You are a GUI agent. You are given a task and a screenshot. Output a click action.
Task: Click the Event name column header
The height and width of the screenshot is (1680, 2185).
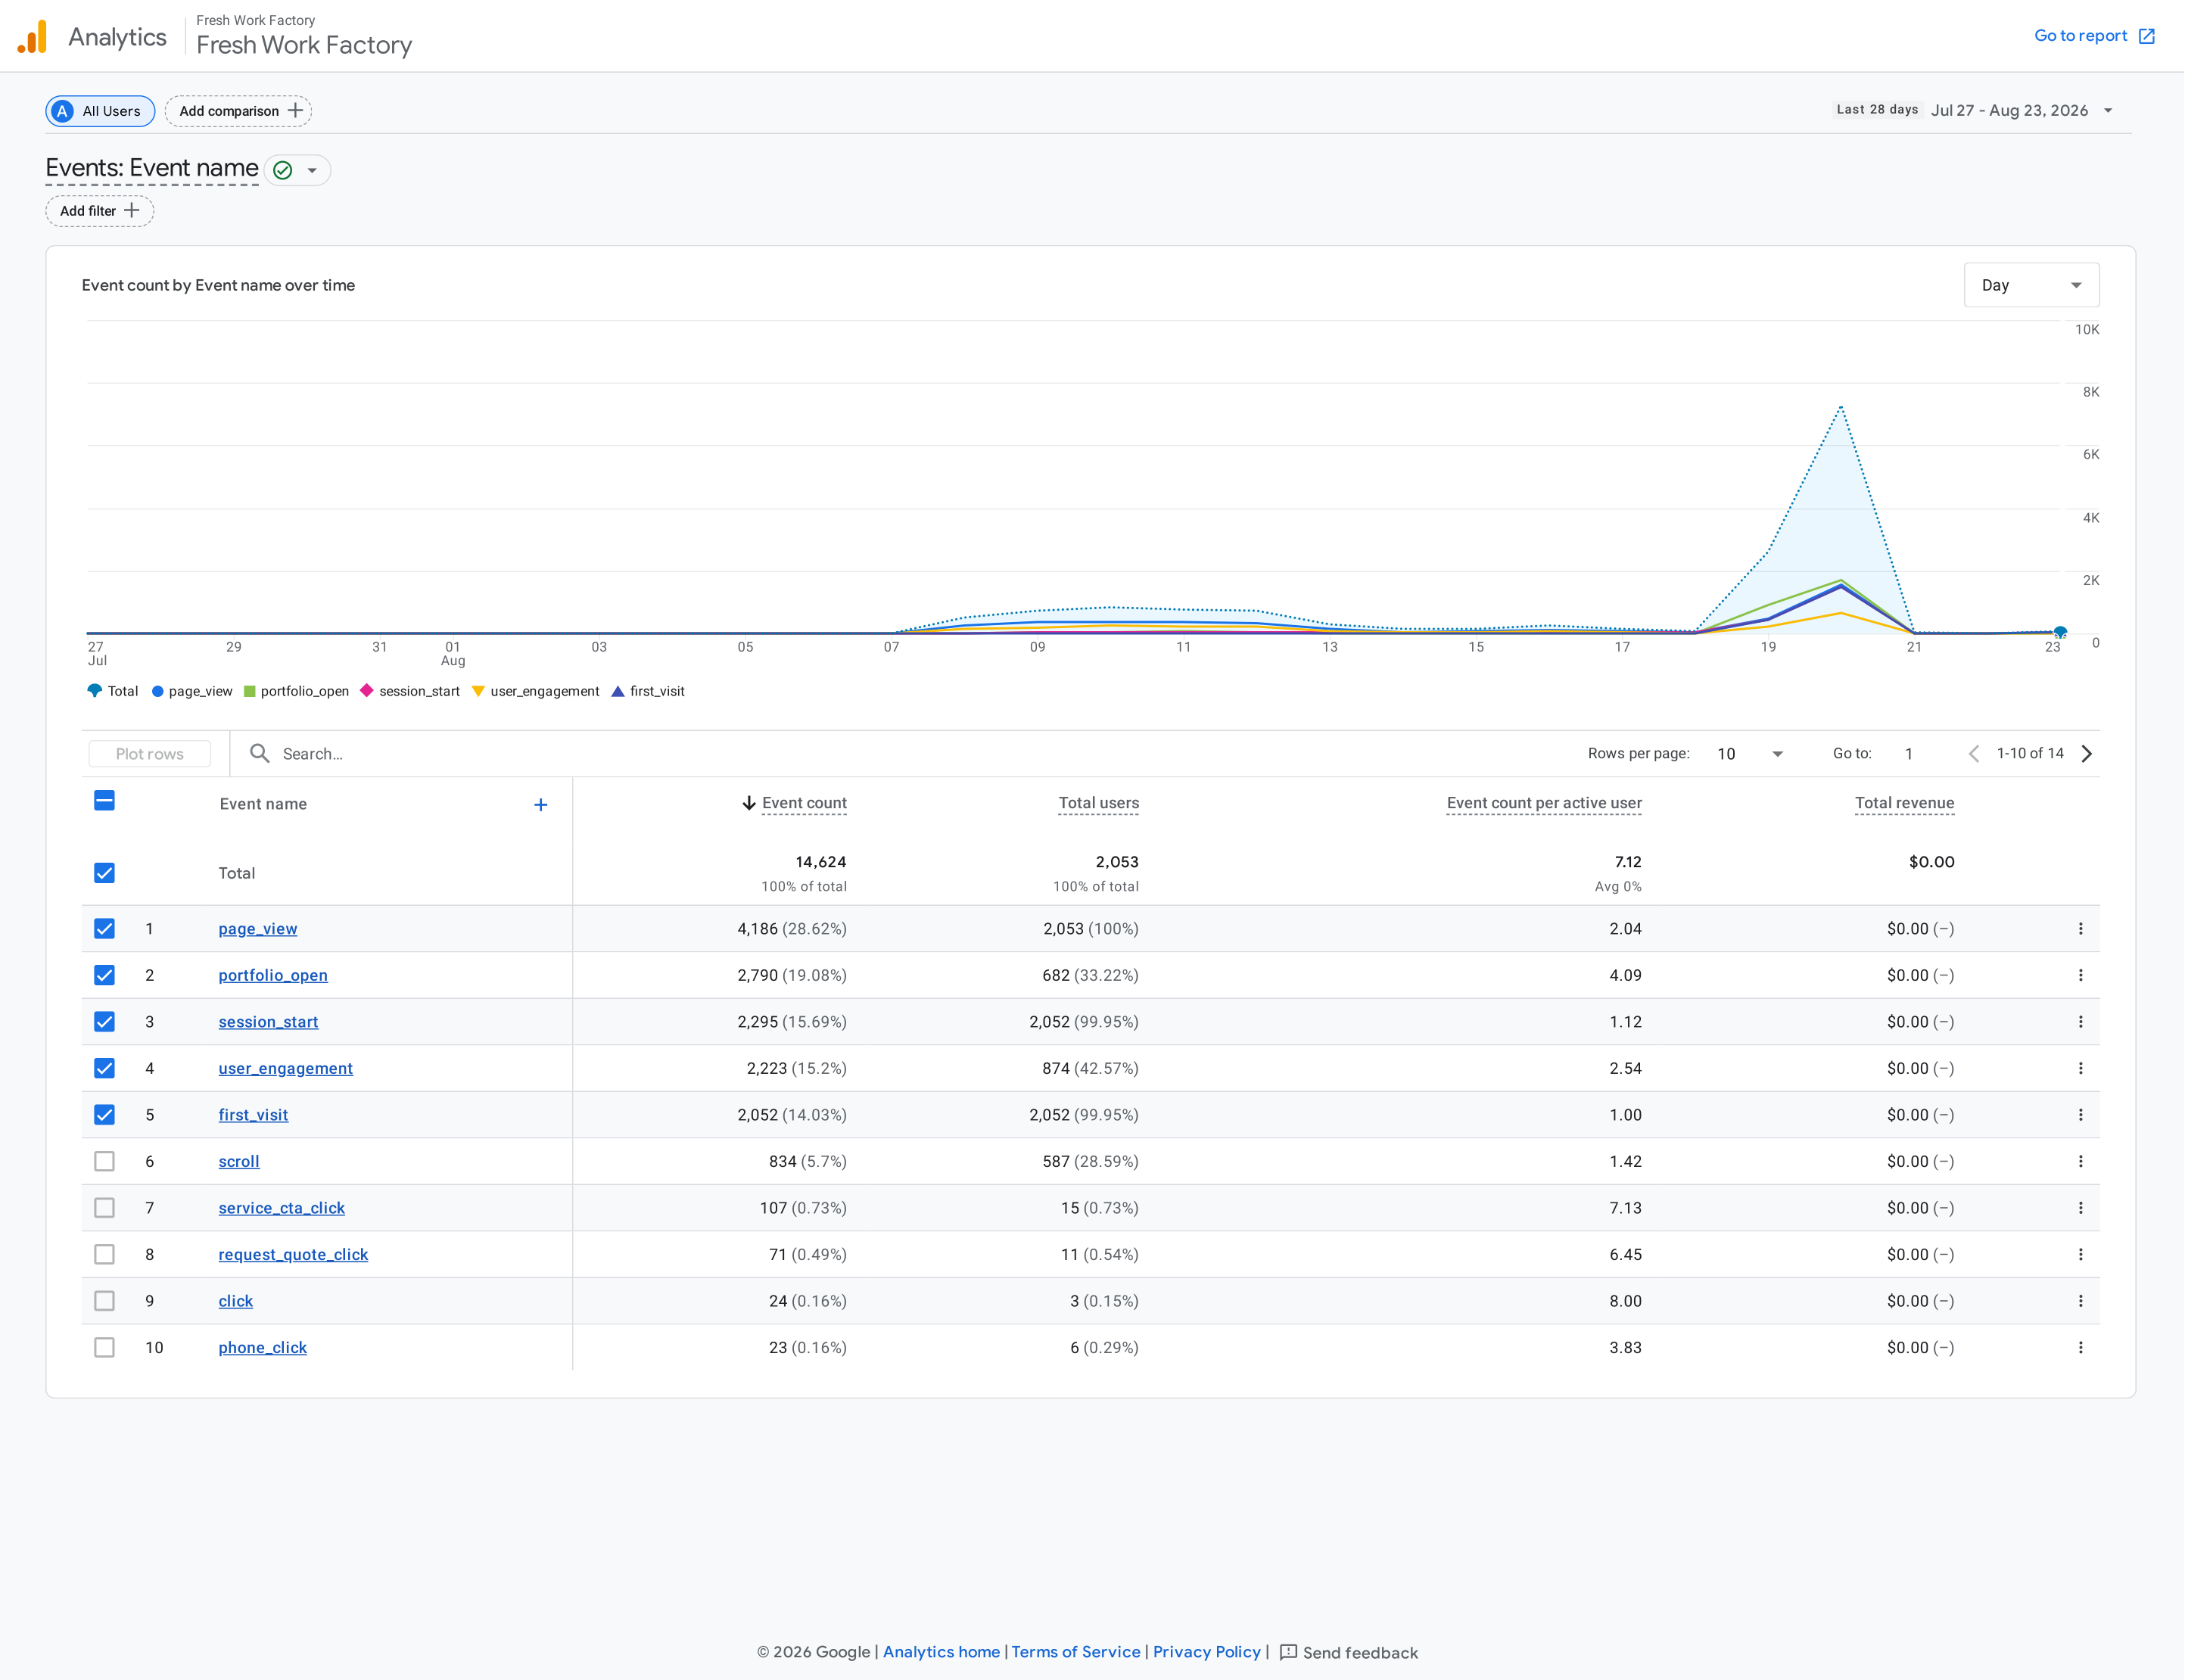pos(263,804)
